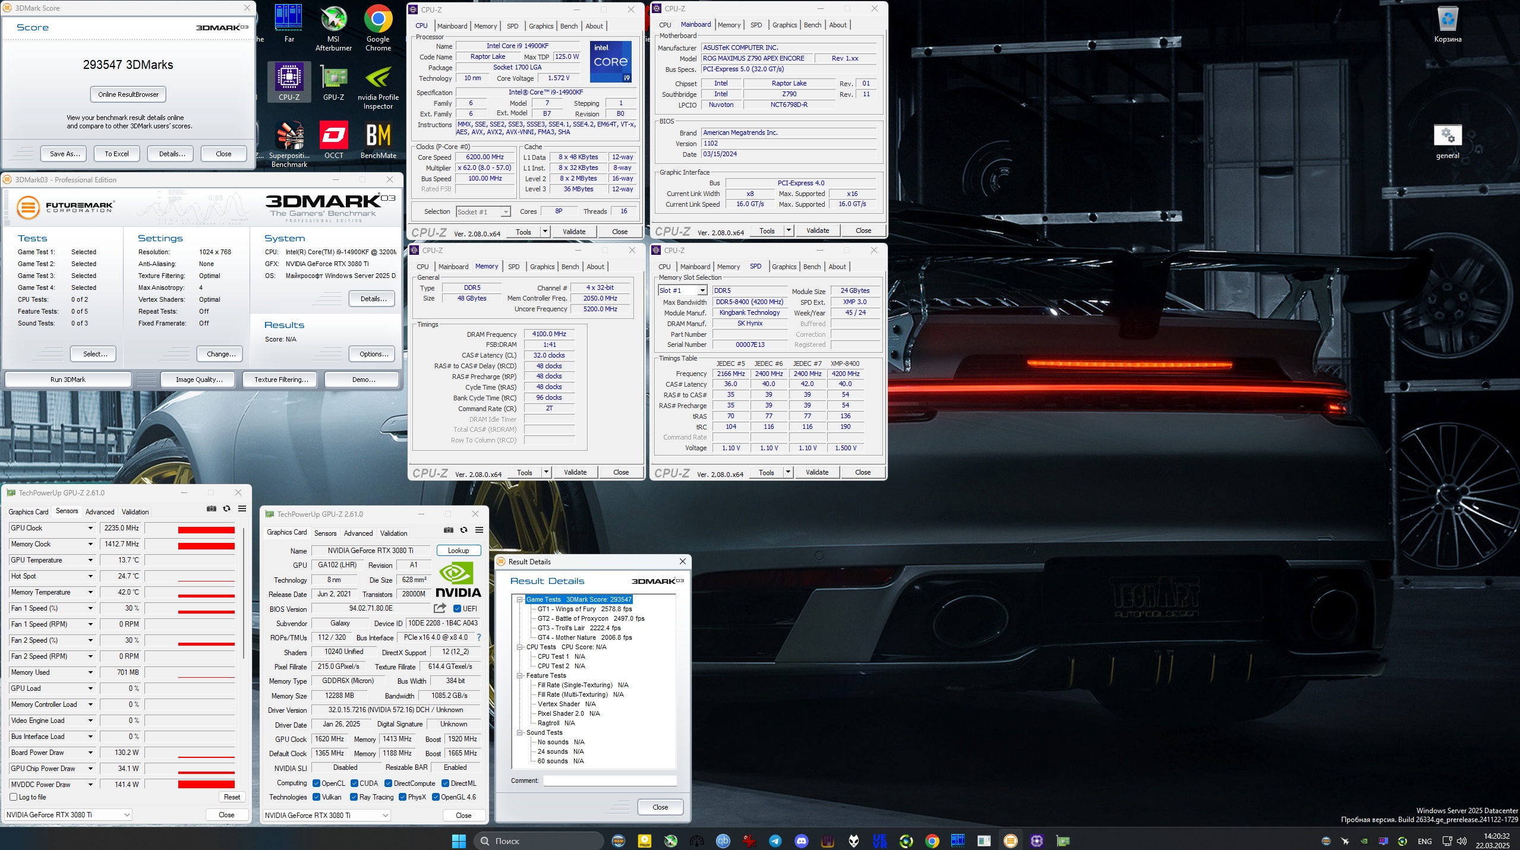Open MSI Afterburner desktop icon
The image size is (1520, 850).
[333, 27]
